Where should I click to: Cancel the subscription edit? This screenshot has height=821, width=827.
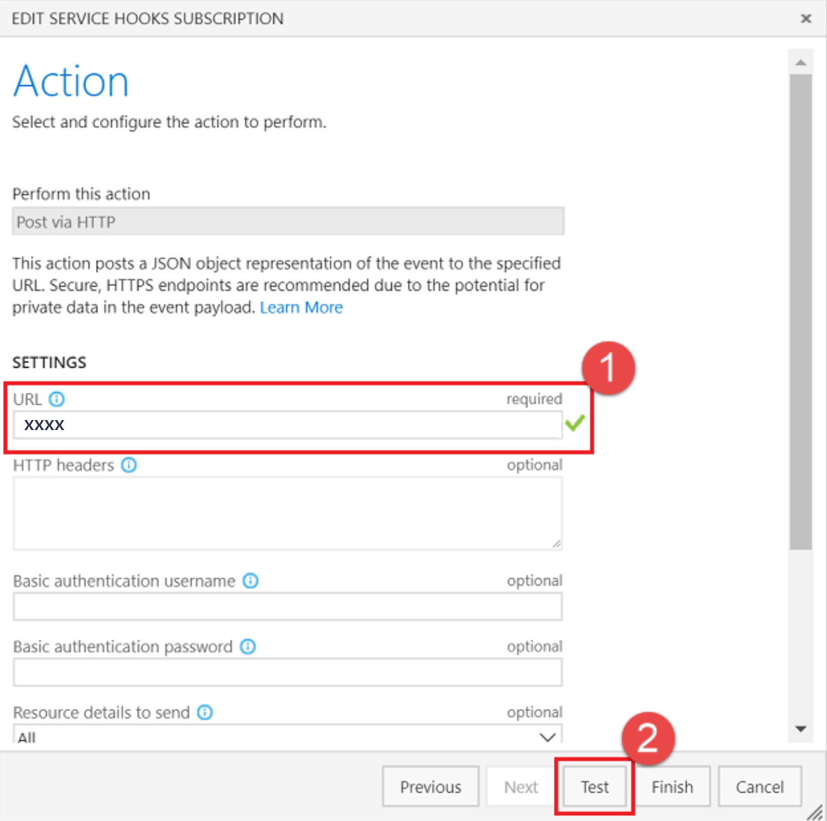tap(759, 786)
